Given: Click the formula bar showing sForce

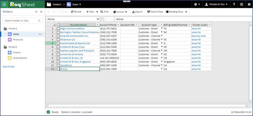Looking at the screenshot, I should (183, 19).
